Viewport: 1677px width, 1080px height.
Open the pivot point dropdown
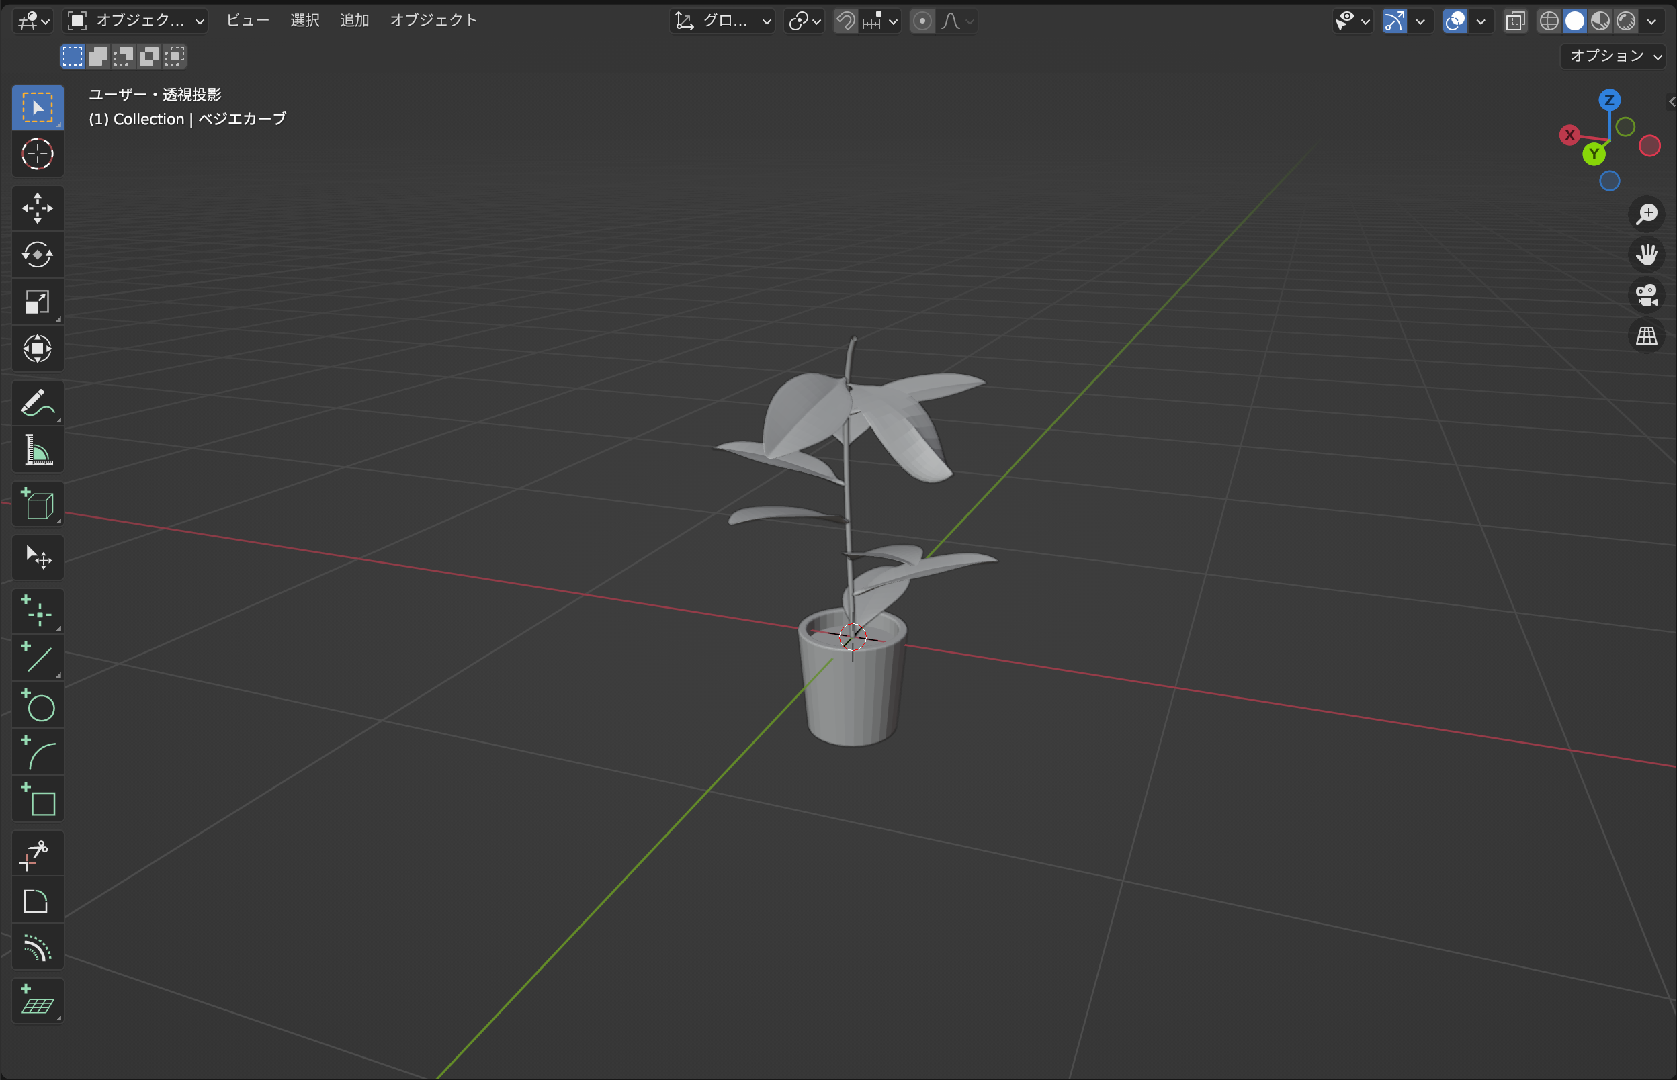[804, 21]
